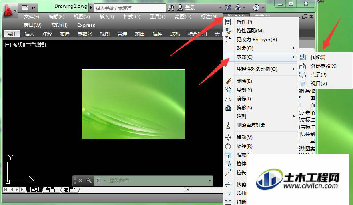
Task: Click the 视口(V) viewport clip icon
Action: [x=303, y=84]
